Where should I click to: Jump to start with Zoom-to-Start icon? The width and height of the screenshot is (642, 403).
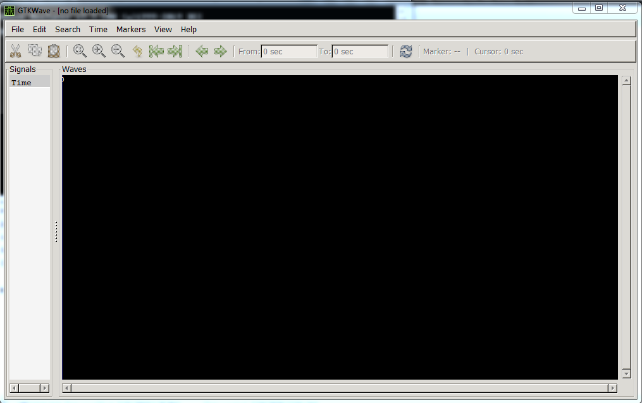(156, 51)
